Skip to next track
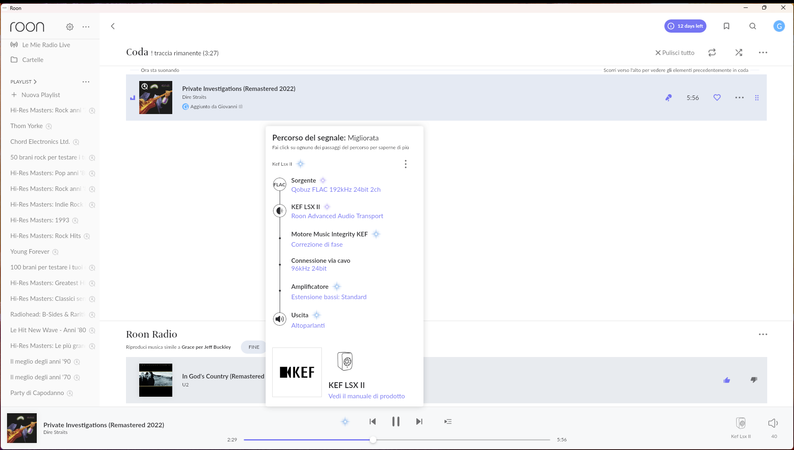The height and width of the screenshot is (450, 794). pos(419,421)
